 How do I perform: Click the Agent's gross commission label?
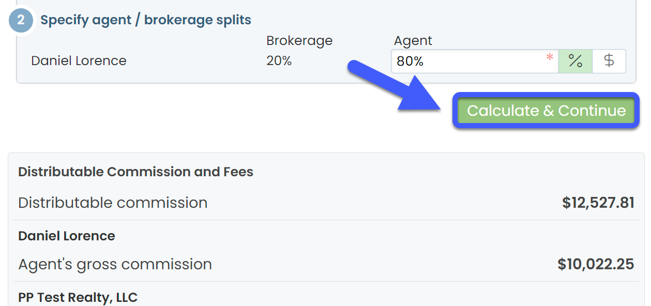[115, 264]
